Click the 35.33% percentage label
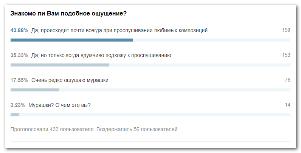 pos(19,55)
